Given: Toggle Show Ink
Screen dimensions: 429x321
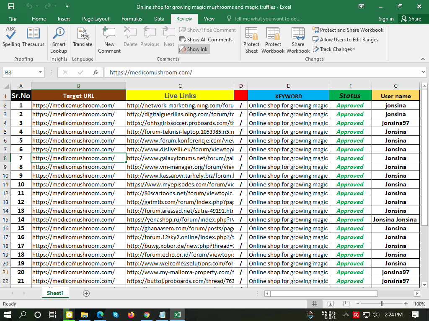Looking at the screenshot, I should tap(194, 49).
